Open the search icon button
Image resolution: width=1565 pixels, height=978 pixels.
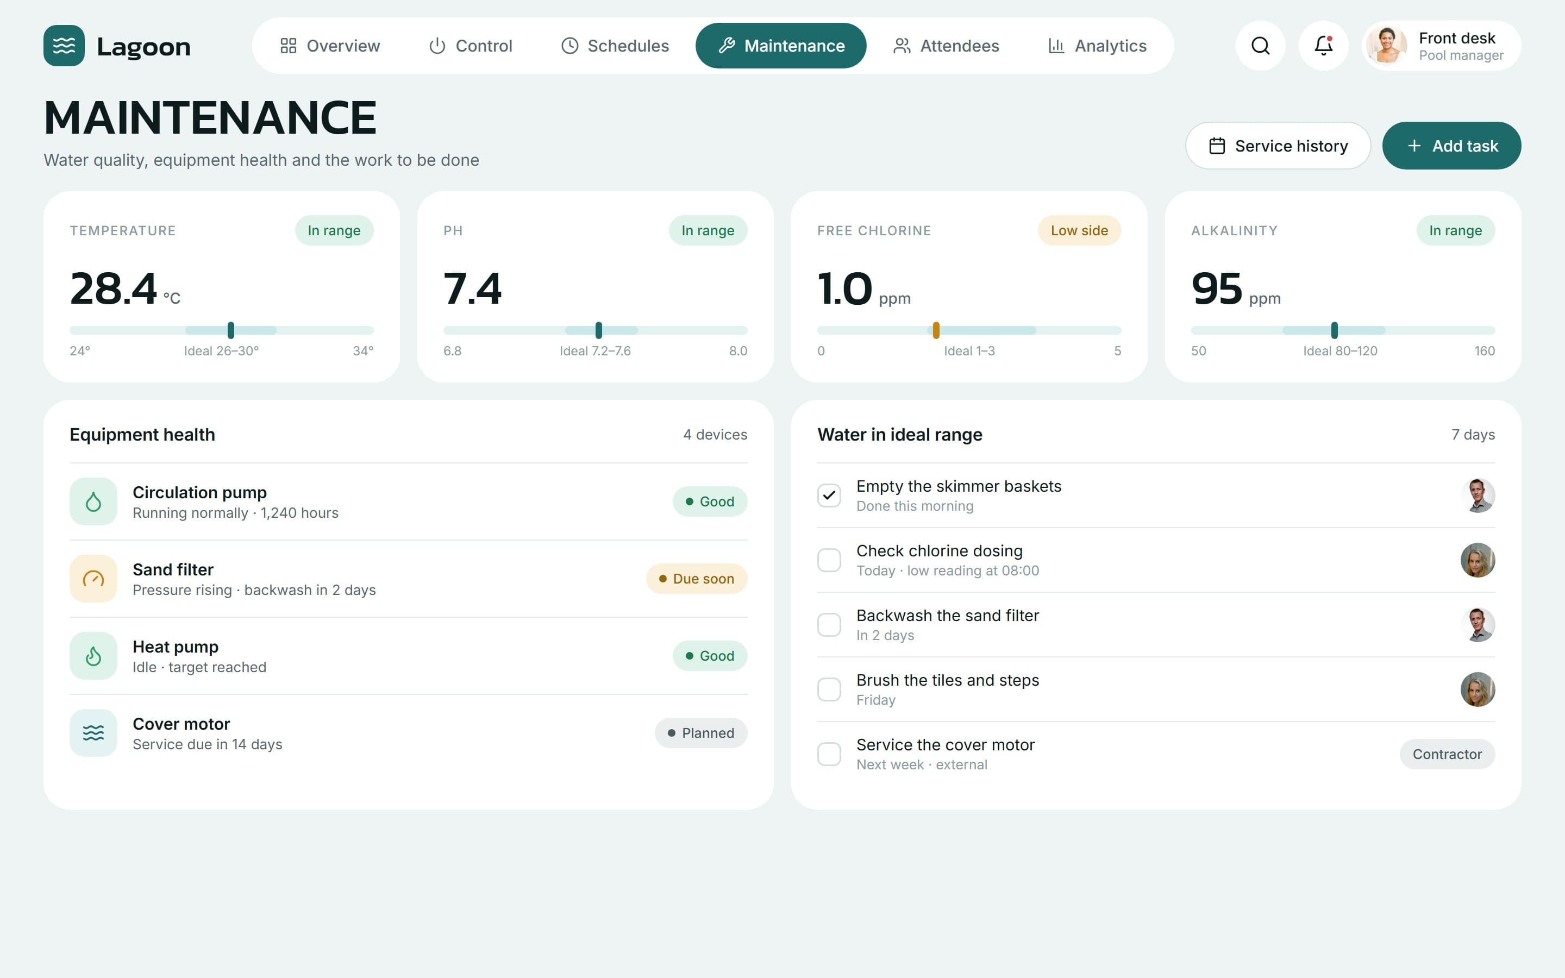point(1260,45)
